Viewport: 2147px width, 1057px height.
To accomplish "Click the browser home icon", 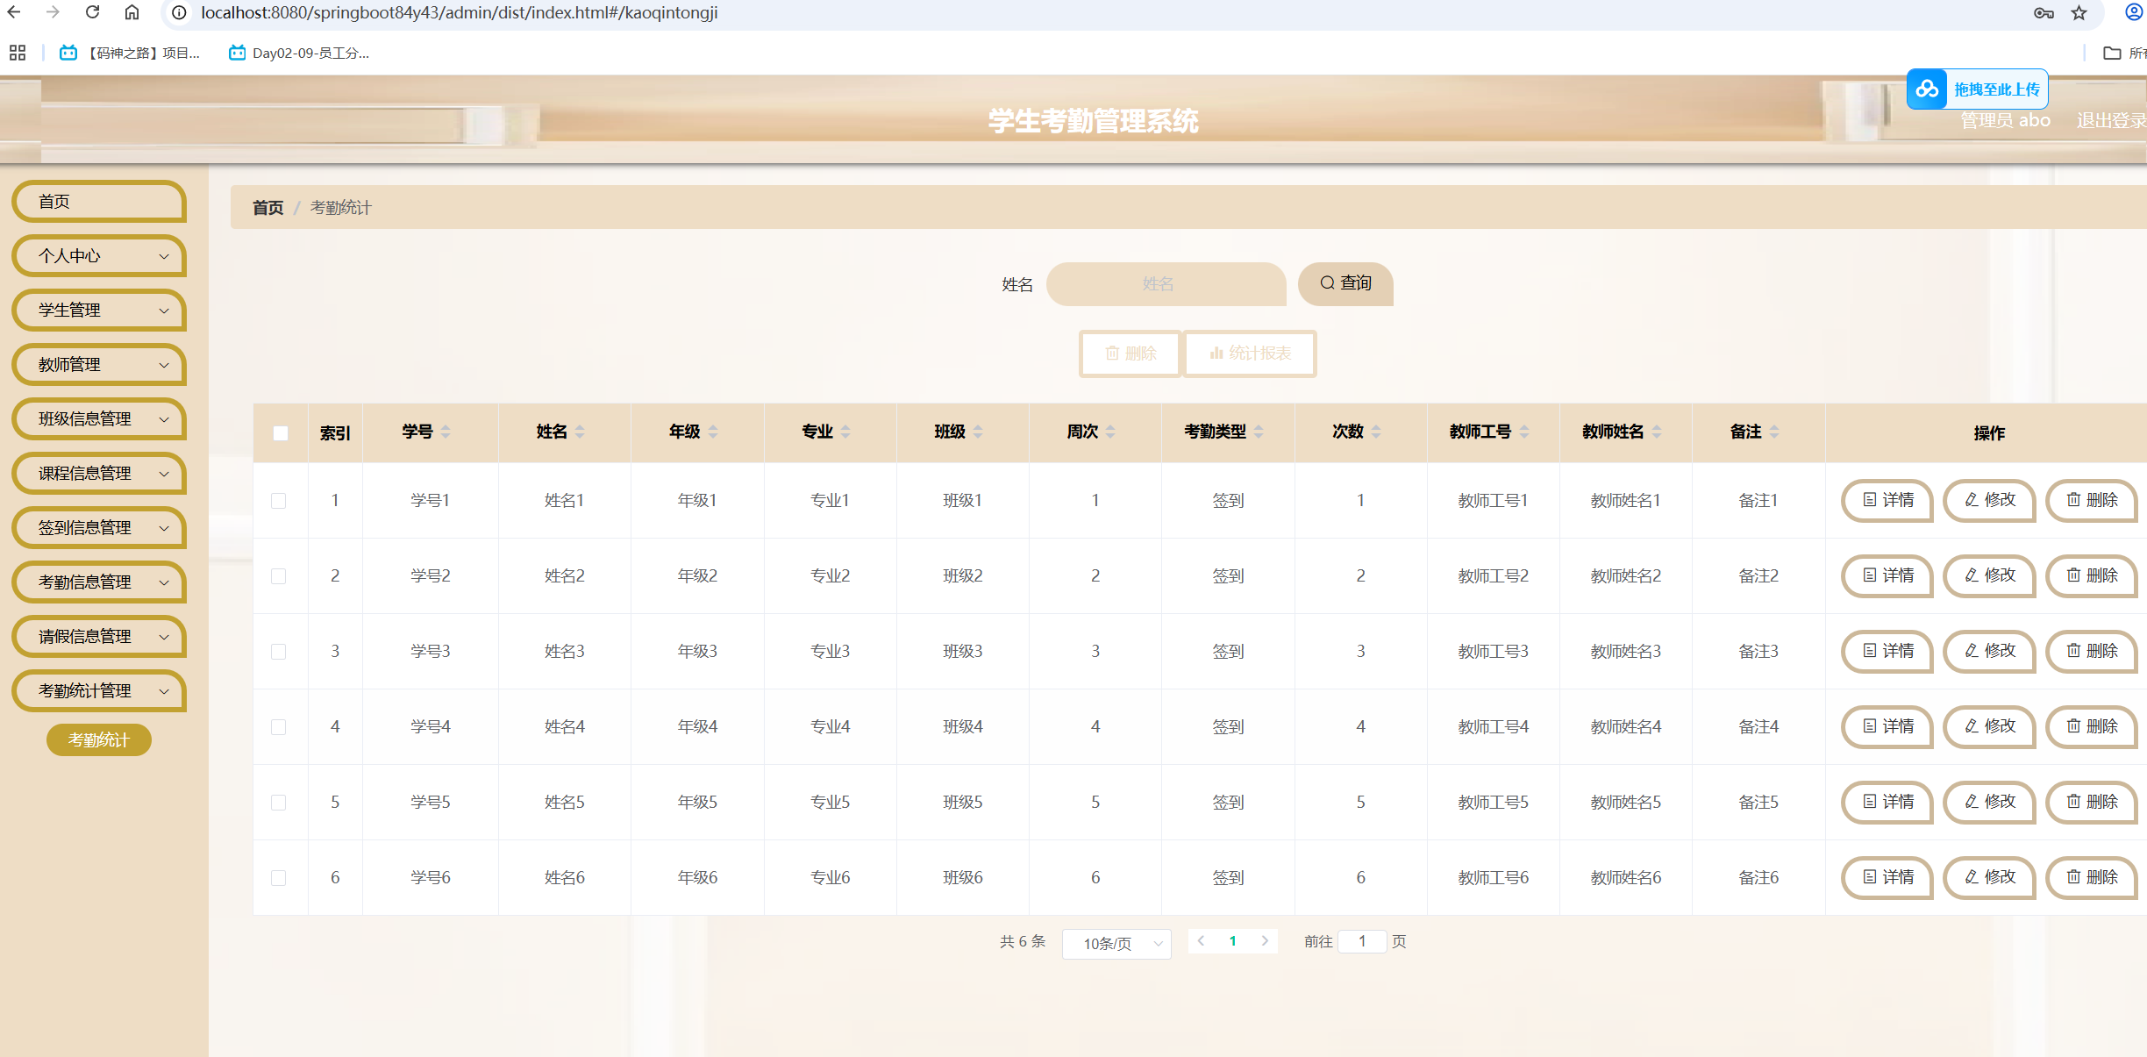I will point(132,12).
